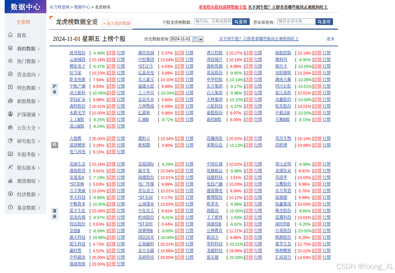The width and height of the screenshot is (395, 273).
Task: Expand the 特色数据 submenu chevron
Action: [x=39, y=88]
